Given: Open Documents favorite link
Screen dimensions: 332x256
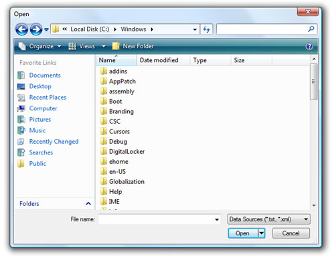Looking at the screenshot, I should pos(45,76).
